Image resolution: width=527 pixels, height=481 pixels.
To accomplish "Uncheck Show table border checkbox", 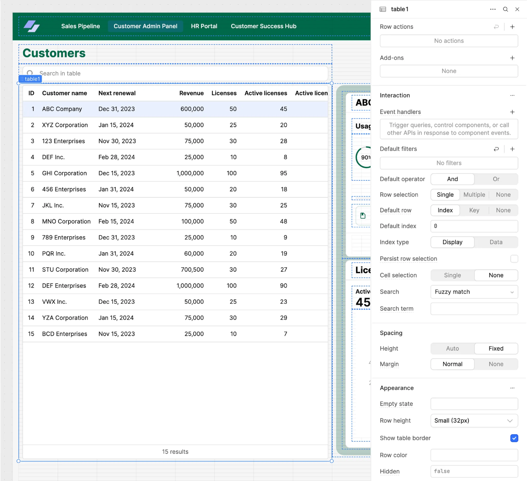I will tap(514, 438).
